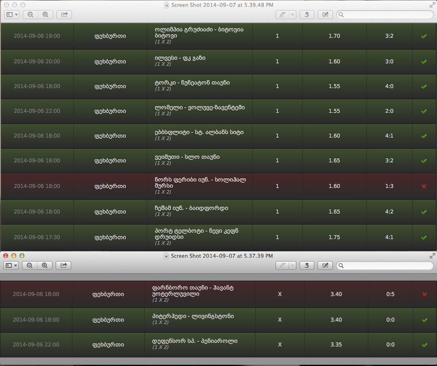
Task: Click the search field in the bottom window
Action: click(384, 265)
